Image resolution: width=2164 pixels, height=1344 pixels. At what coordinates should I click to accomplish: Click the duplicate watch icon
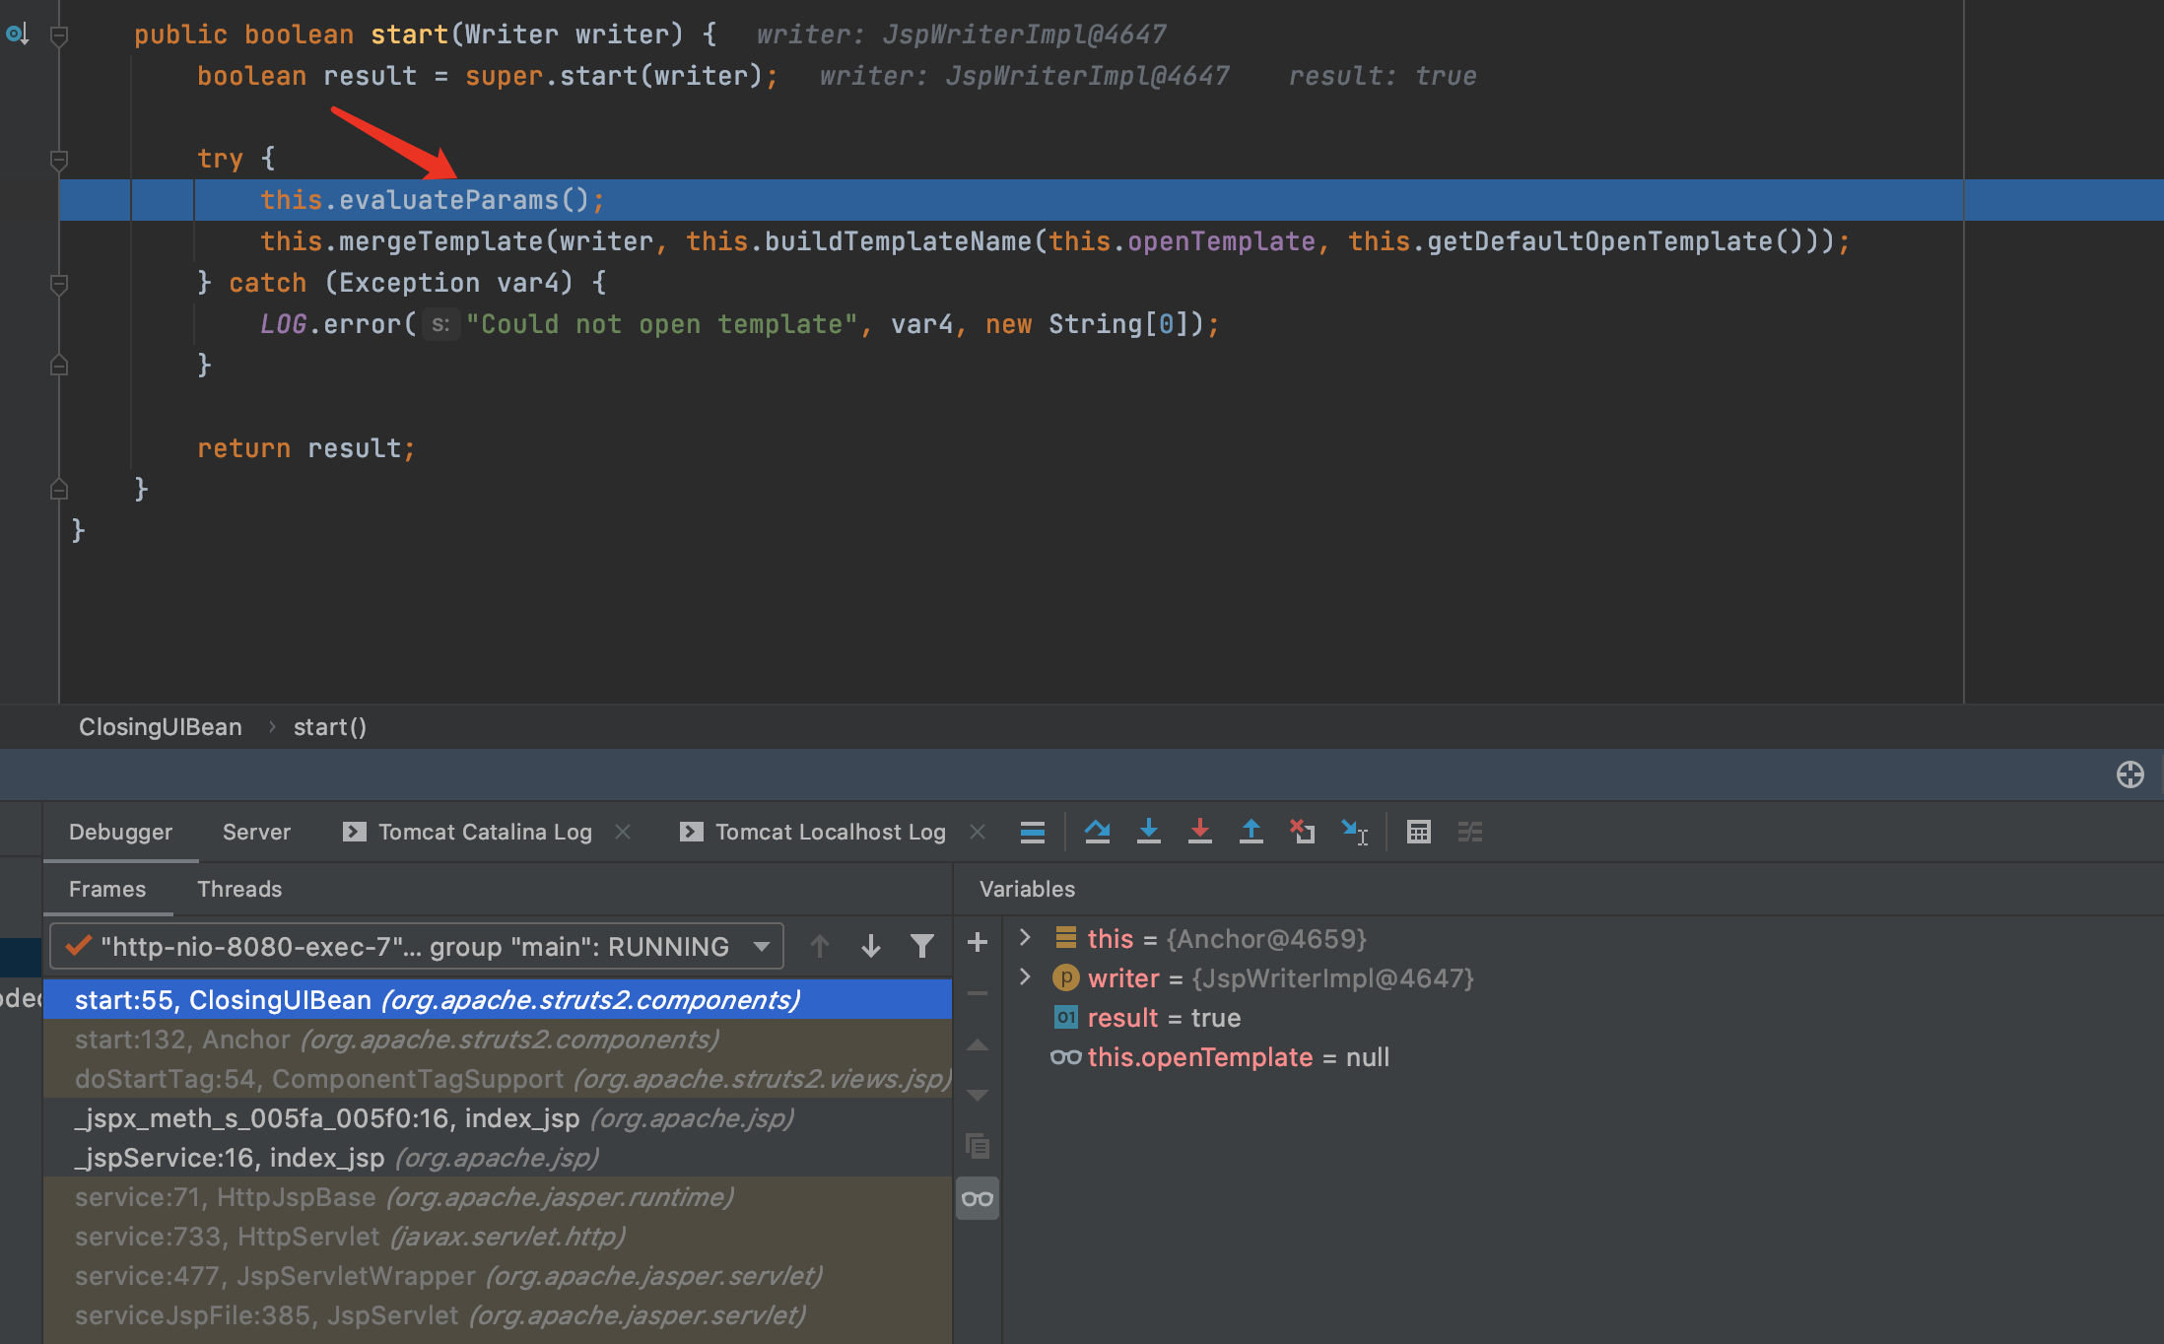click(x=977, y=1146)
